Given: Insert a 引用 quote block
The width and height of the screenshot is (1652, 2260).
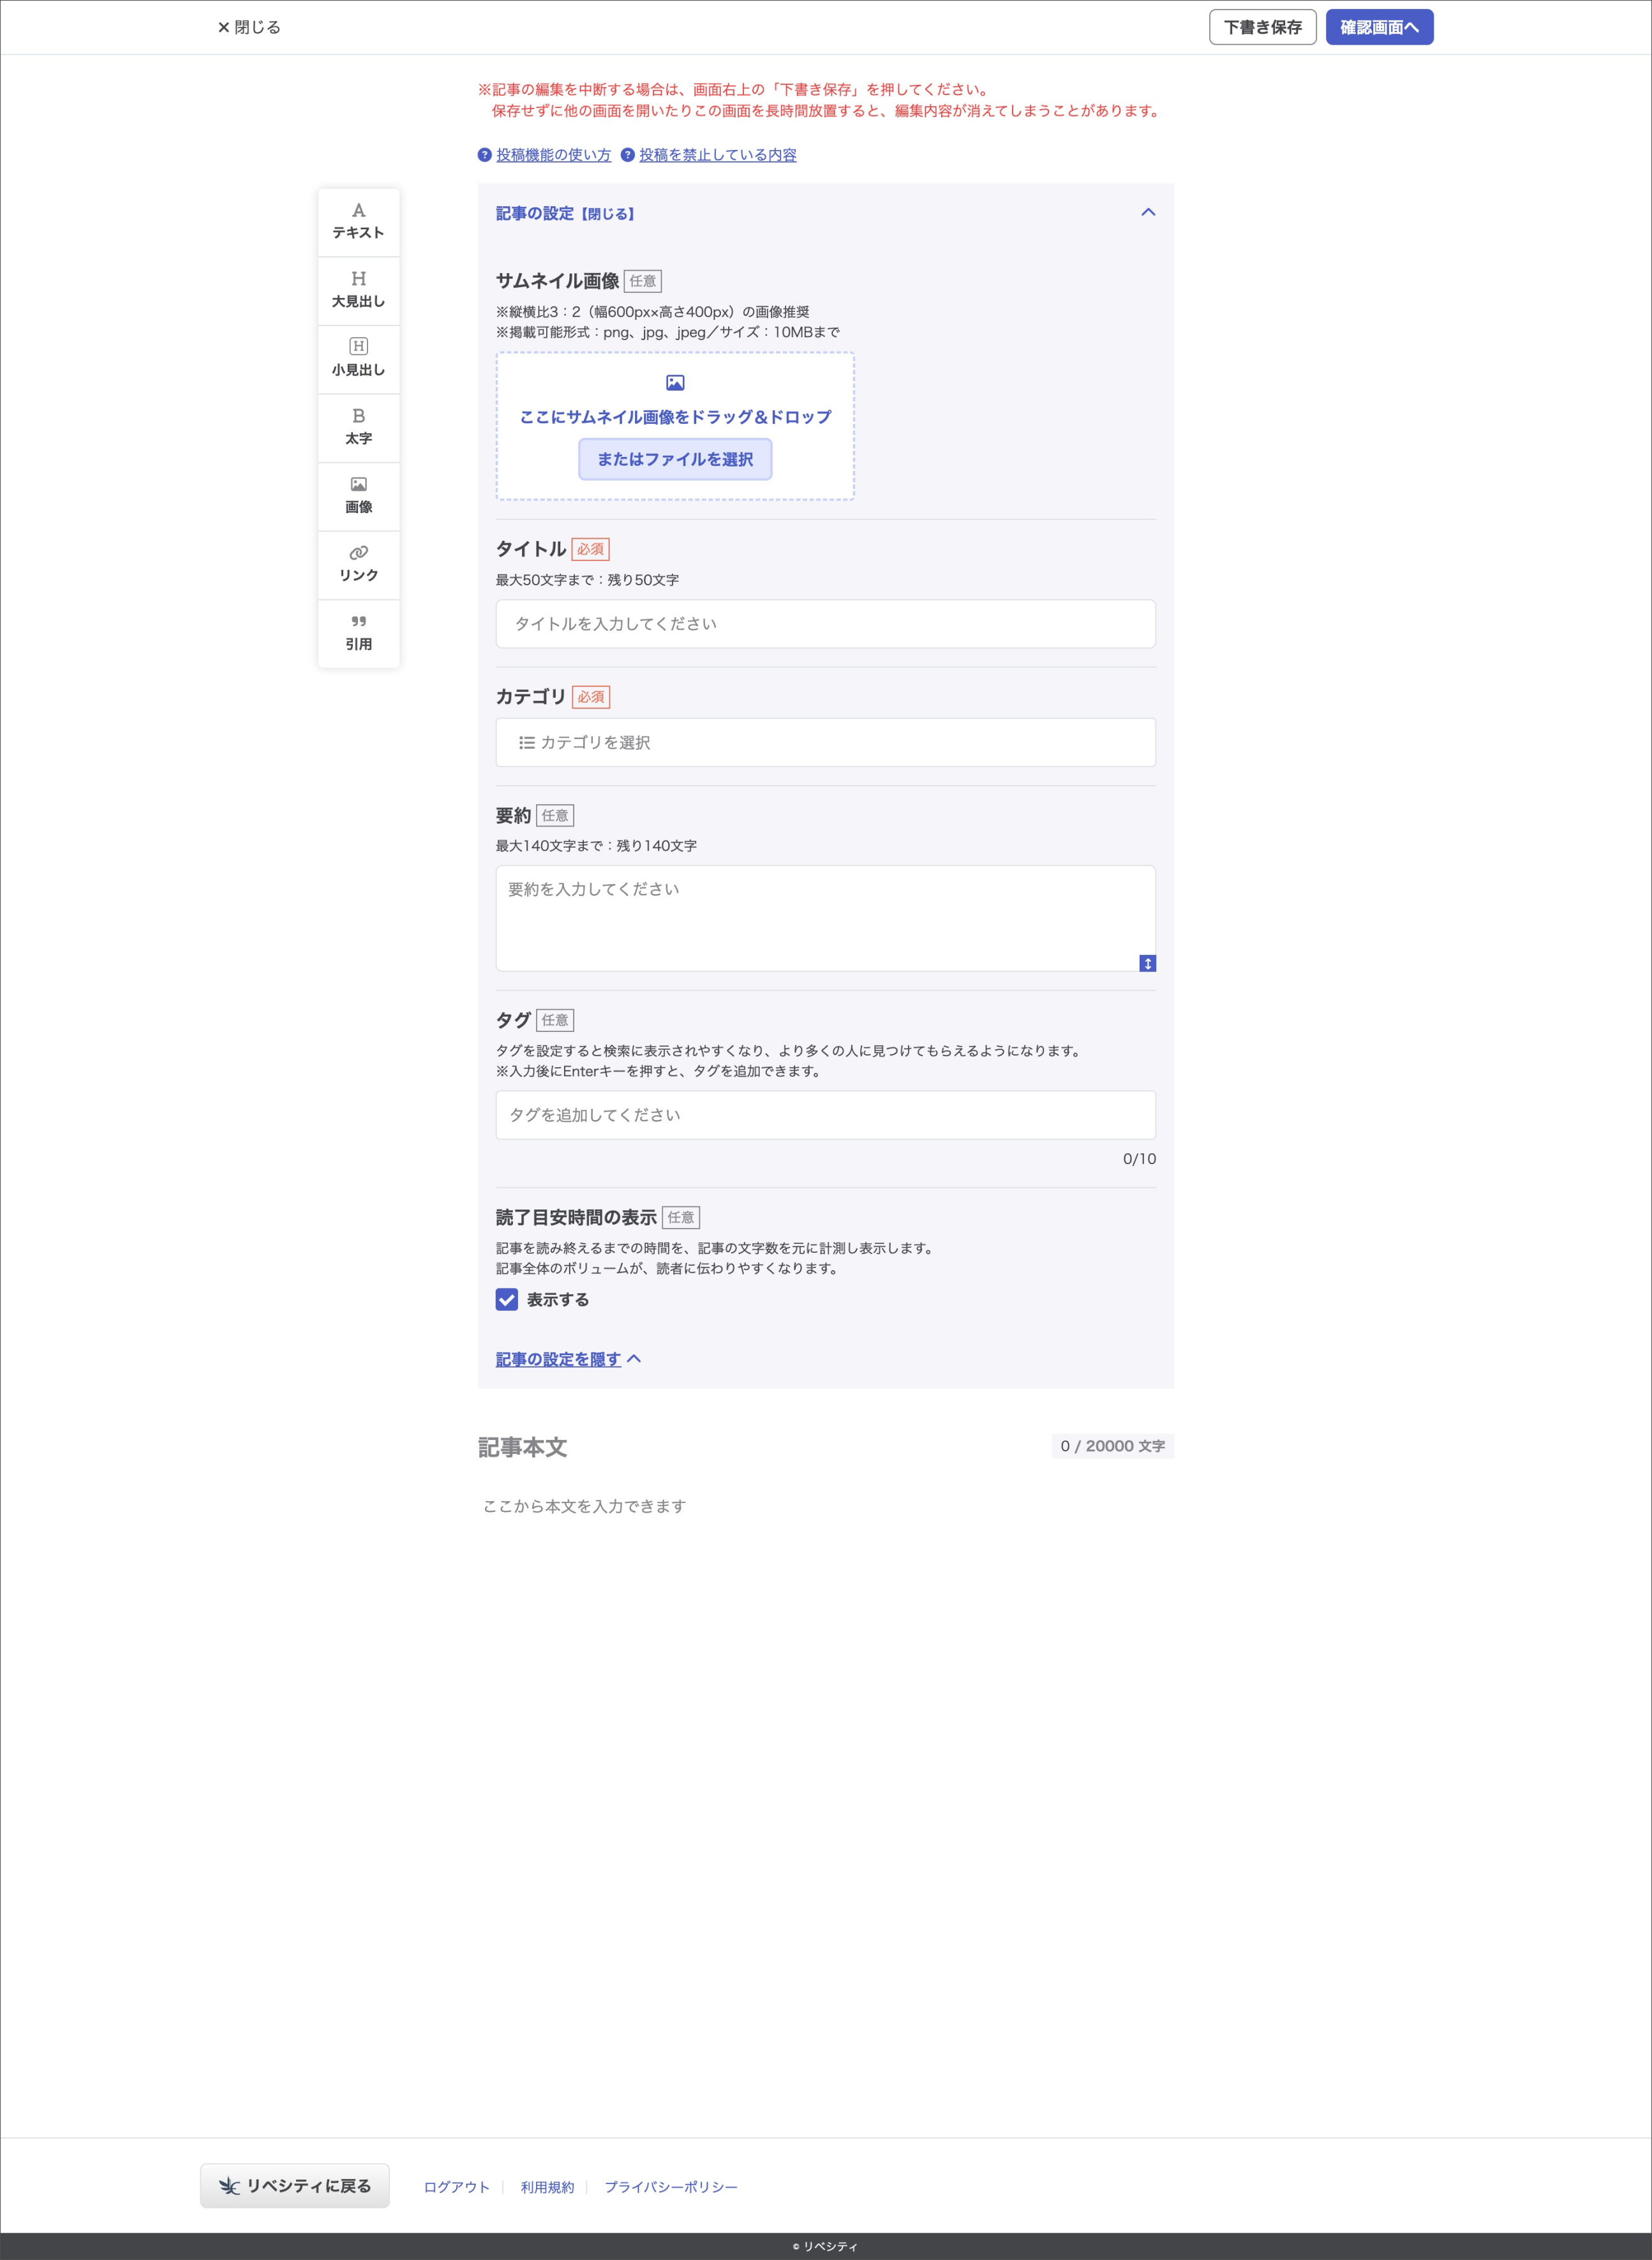Looking at the screenshot, I should pos(358,633).
